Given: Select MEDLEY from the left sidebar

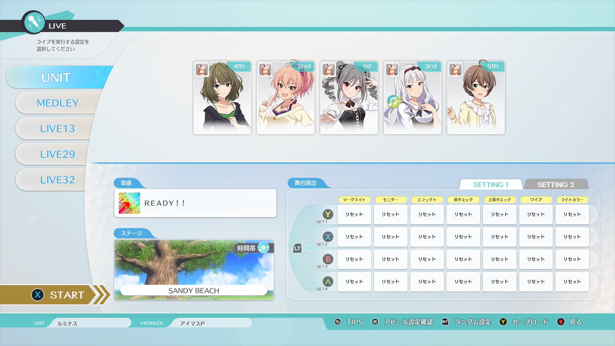Looking at the screenshot, I should (58, 103).
